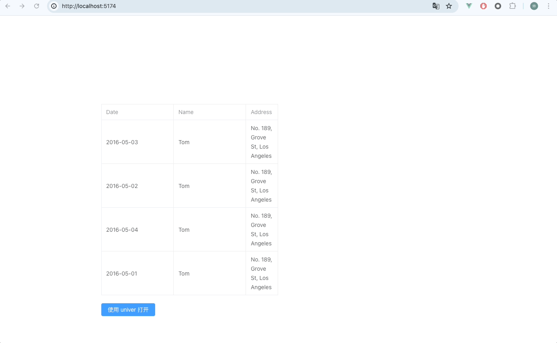Open site information for localhost
Image resolution: width=557 pixels, height=343 pixels.
point(53,6)
